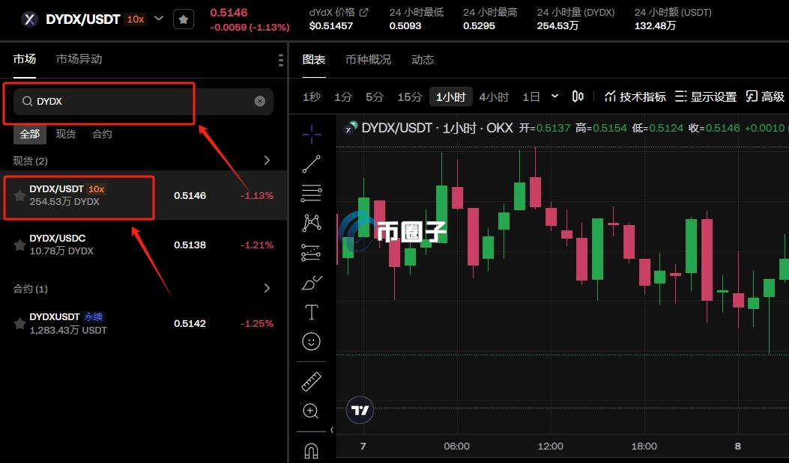Open the 币种概况 tab

tap(368, 60)
